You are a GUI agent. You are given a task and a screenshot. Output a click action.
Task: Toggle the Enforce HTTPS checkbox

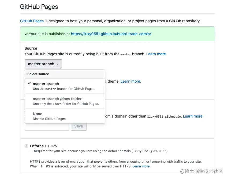26,146
